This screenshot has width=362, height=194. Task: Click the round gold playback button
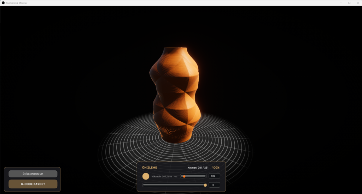click(x=146, y=176)
